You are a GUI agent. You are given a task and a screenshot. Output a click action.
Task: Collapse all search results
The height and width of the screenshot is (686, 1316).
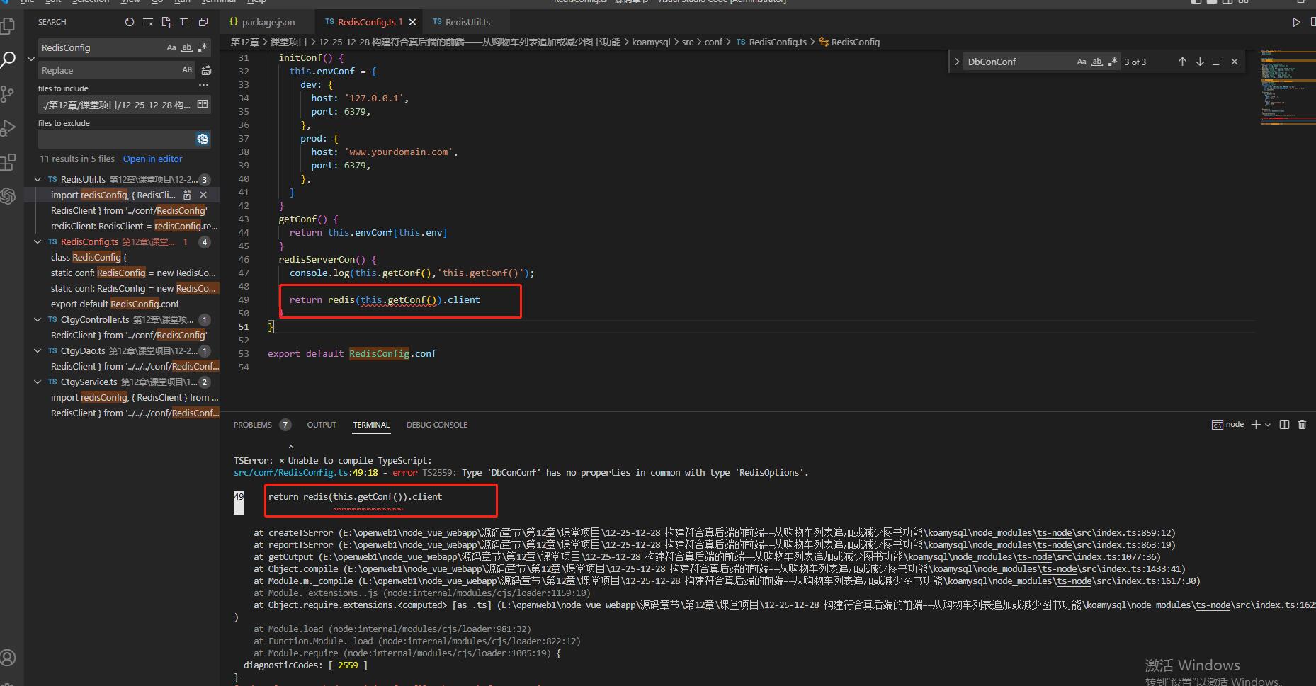pos(203,22)
